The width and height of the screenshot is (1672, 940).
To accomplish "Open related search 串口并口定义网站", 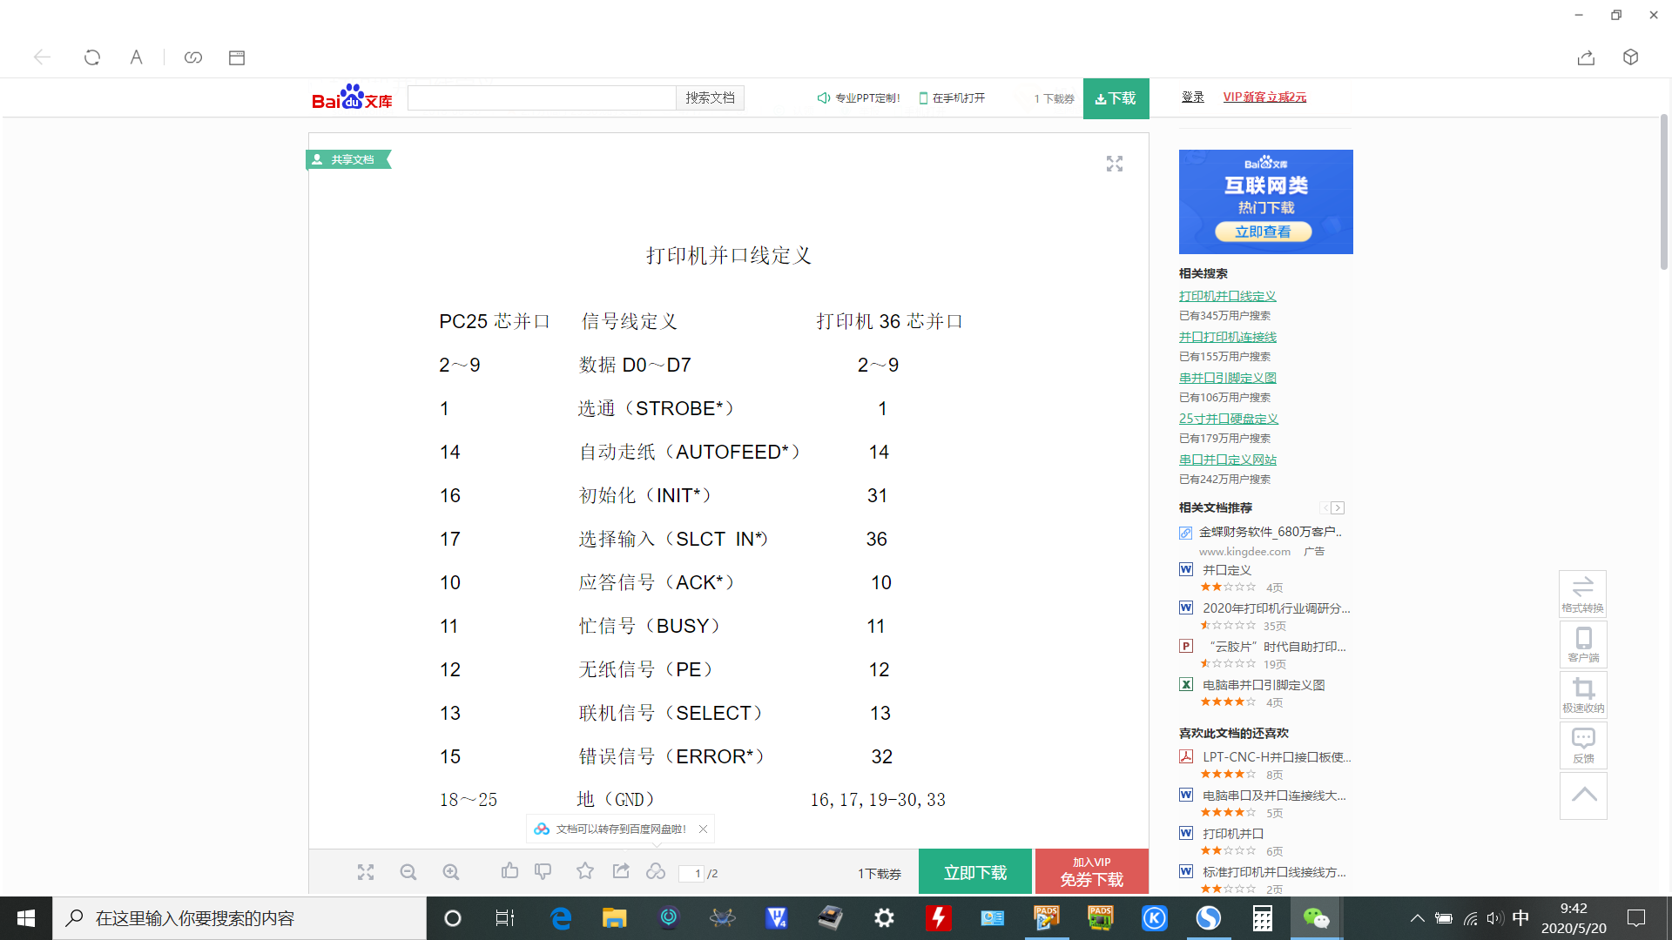I will click(x=1227, y=460).
